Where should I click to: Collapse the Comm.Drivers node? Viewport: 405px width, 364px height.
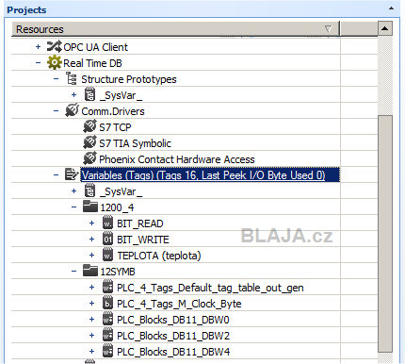click(56, 110)
